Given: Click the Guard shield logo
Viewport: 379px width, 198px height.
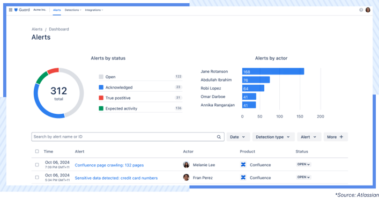Looking at the screenshot, I should (16, 10).
